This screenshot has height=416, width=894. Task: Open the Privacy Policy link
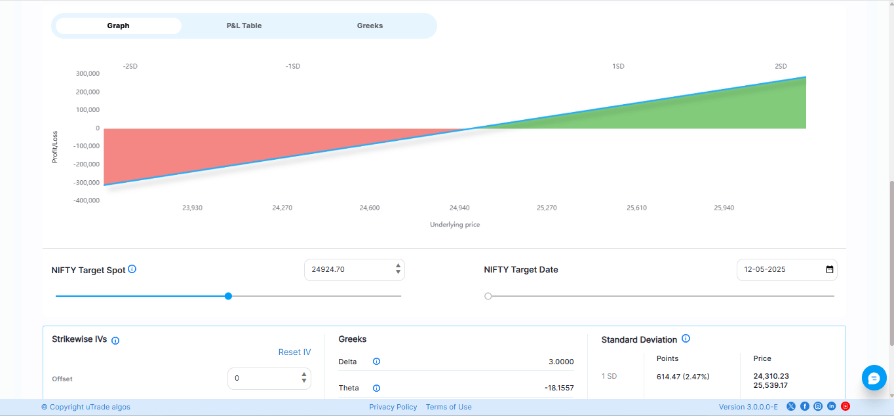(x=393, y=407)
